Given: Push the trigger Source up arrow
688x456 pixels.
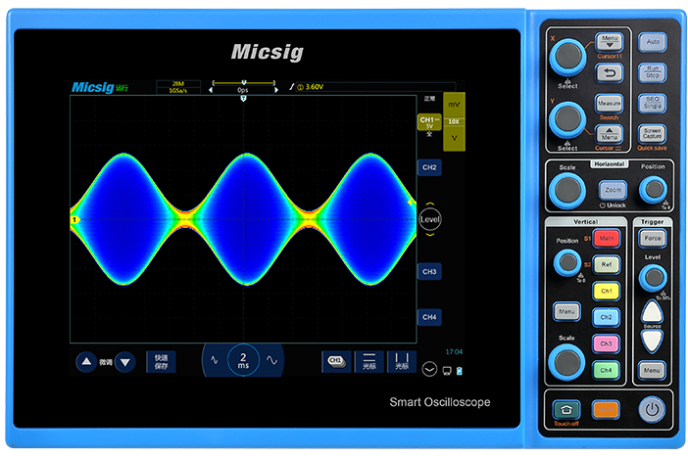Looking at the screenshot, I should tap(653, 312).
